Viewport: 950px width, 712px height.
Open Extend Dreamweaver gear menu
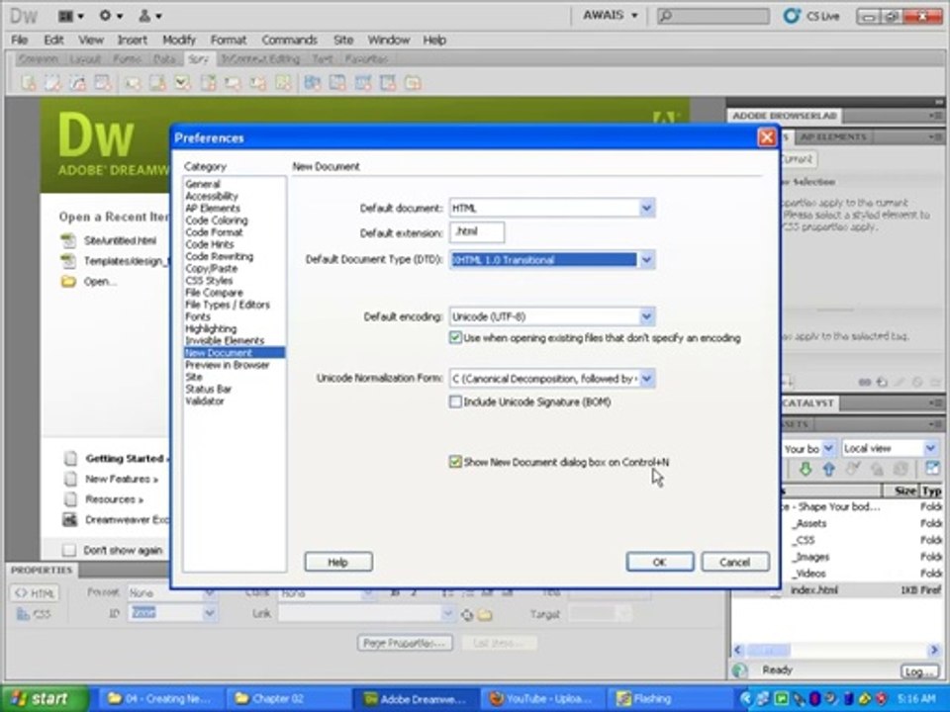[x=110, y=16]
